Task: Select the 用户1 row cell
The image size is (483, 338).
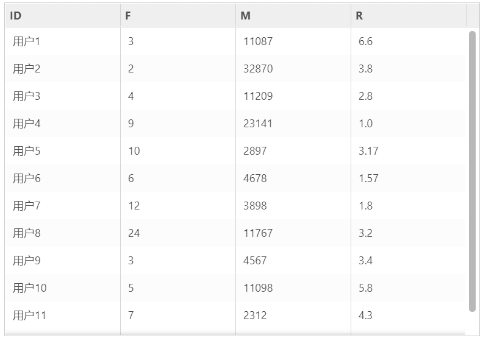Action: tap(63, 41)
